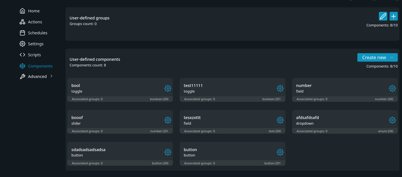Image resolution: width=402 pixels, height=177 pixels.
Task: Switch to the Scripts section
Action: (x=34, y=55)
